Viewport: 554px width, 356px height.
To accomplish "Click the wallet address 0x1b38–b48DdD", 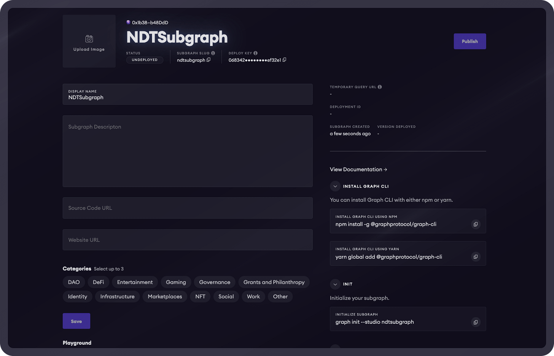I will pos(150,22).
